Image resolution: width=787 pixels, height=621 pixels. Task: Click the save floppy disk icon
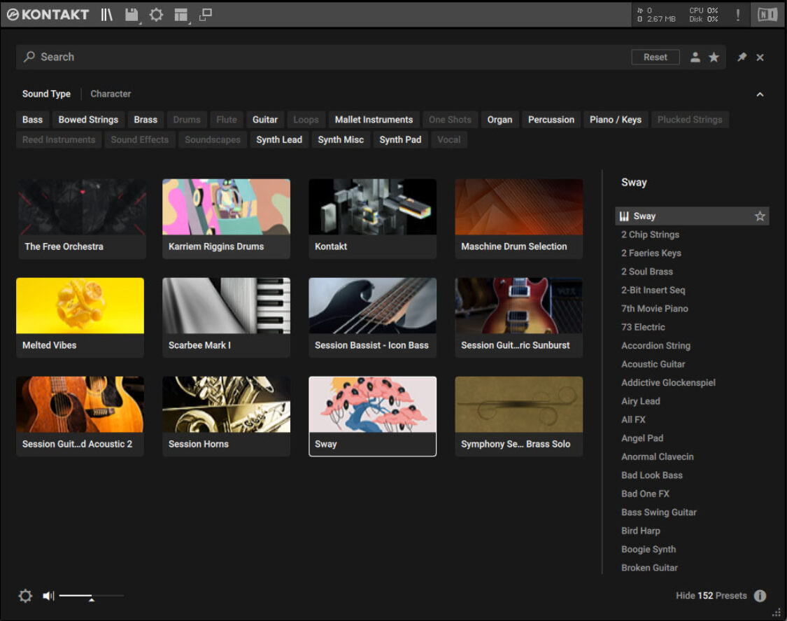click(x=131, y=15)
